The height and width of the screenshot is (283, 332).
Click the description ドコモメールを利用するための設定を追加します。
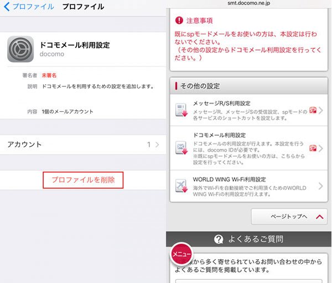click(x=98, y=86)
